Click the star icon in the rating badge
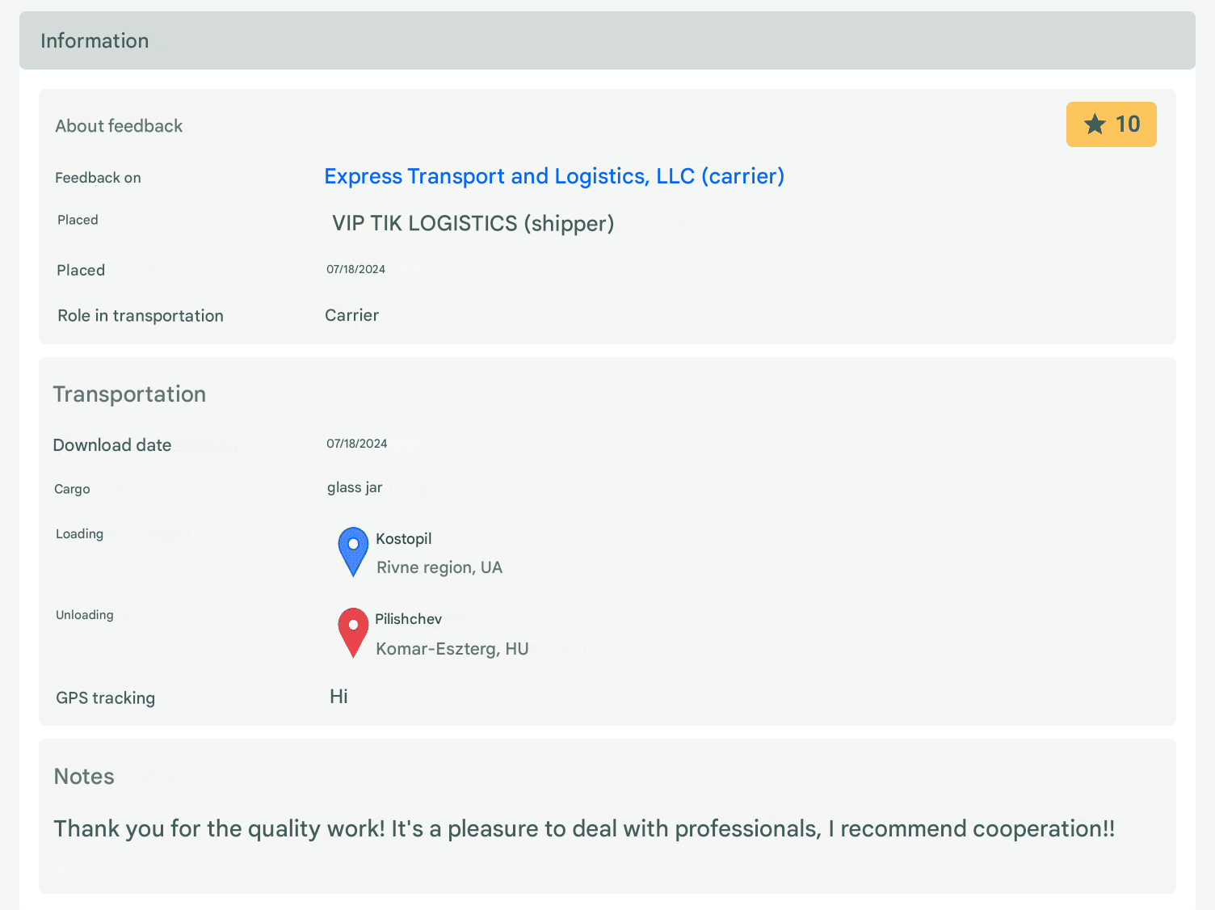 pyautogui.click(x=1095, y=124)
